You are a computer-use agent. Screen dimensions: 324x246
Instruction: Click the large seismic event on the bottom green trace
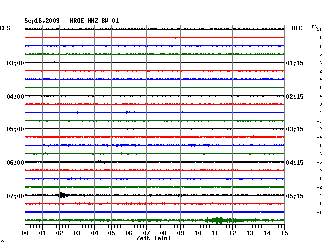click(x=223, y=220)
